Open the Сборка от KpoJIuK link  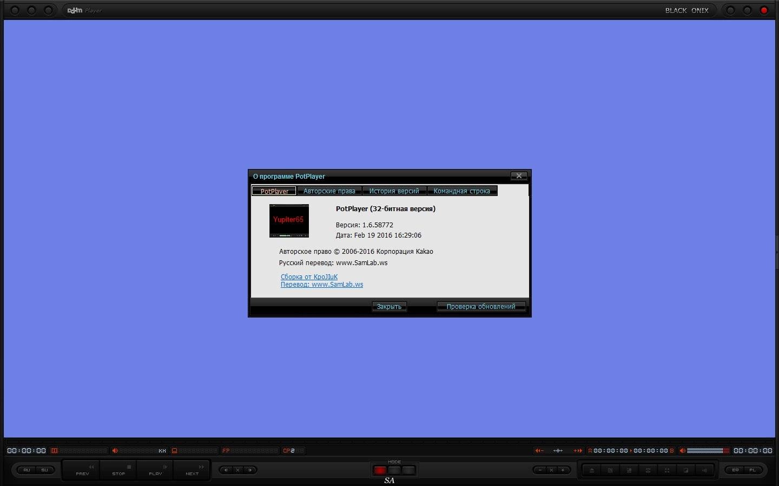pyautogui.click(x=309, y=277)
